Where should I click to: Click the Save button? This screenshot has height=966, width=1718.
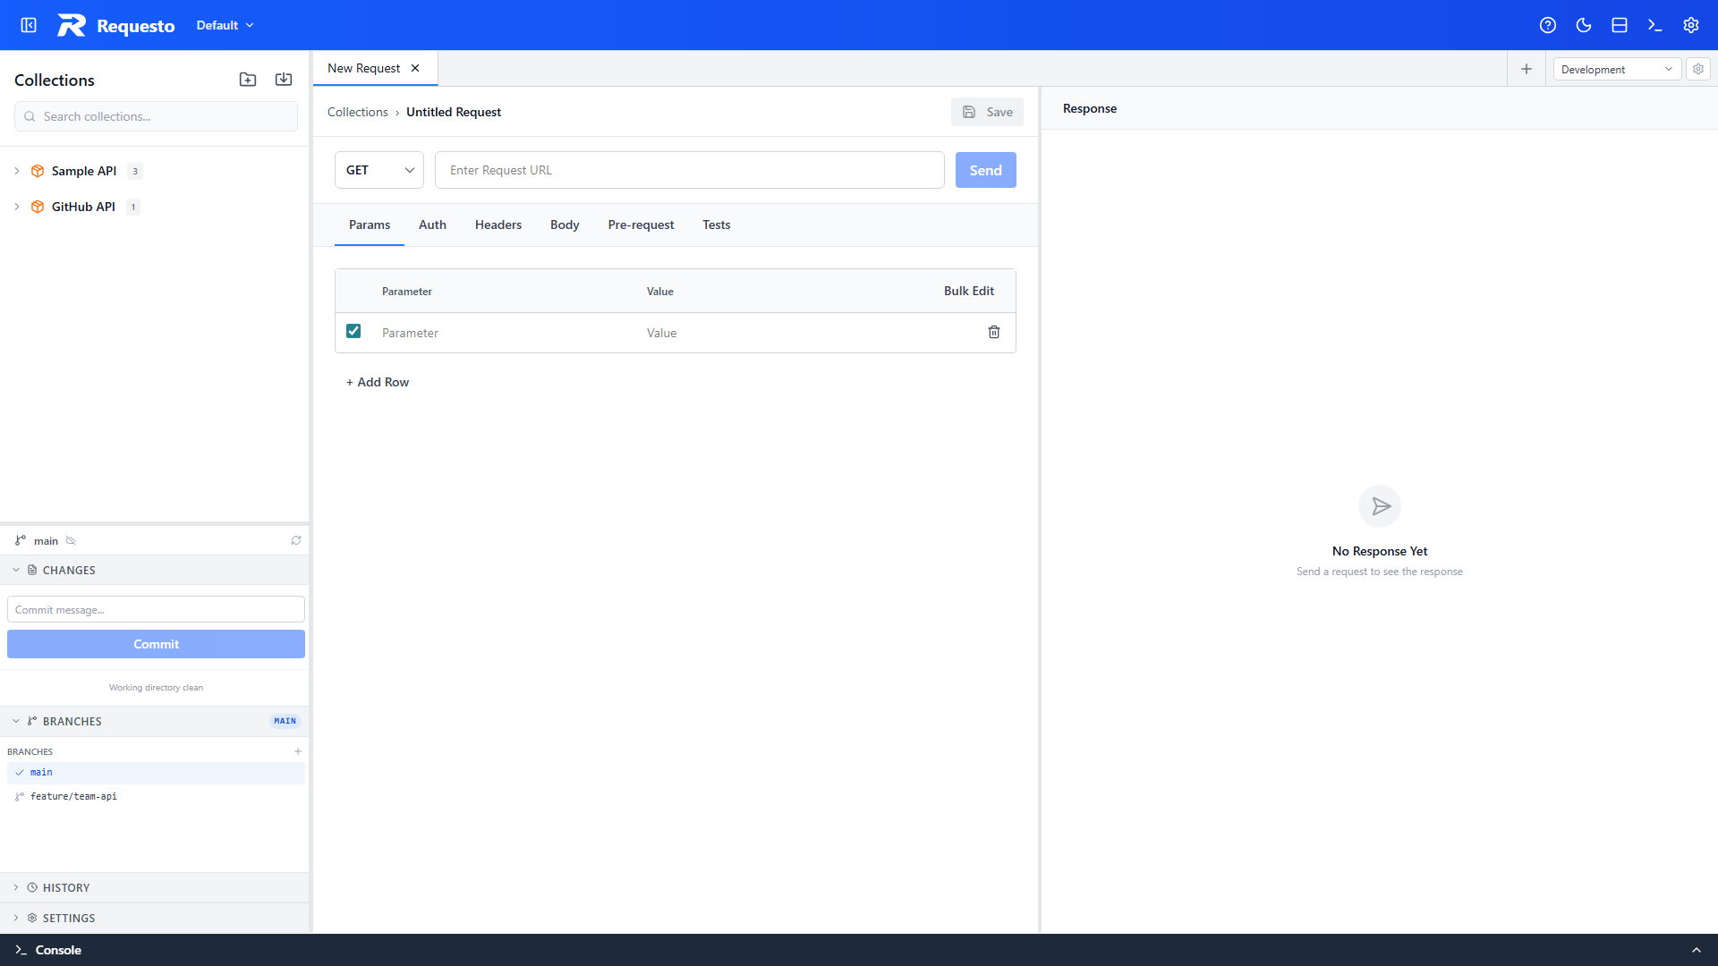pyautogui.click(x=987, y=112)
